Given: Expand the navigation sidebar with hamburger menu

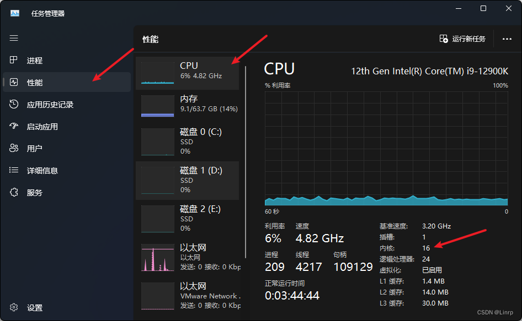Looking at the screenshot, I should (14, 38).
